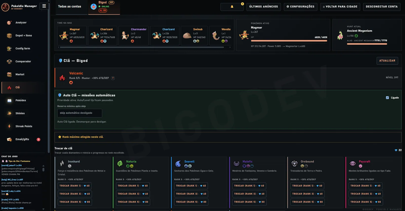Select the Charmander team card
The height and width of the screenshot is (211, 405).
[x=133, y=36]
